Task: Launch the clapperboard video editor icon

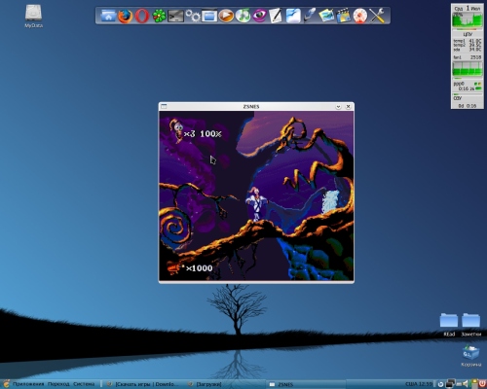Action: (344, 16)
